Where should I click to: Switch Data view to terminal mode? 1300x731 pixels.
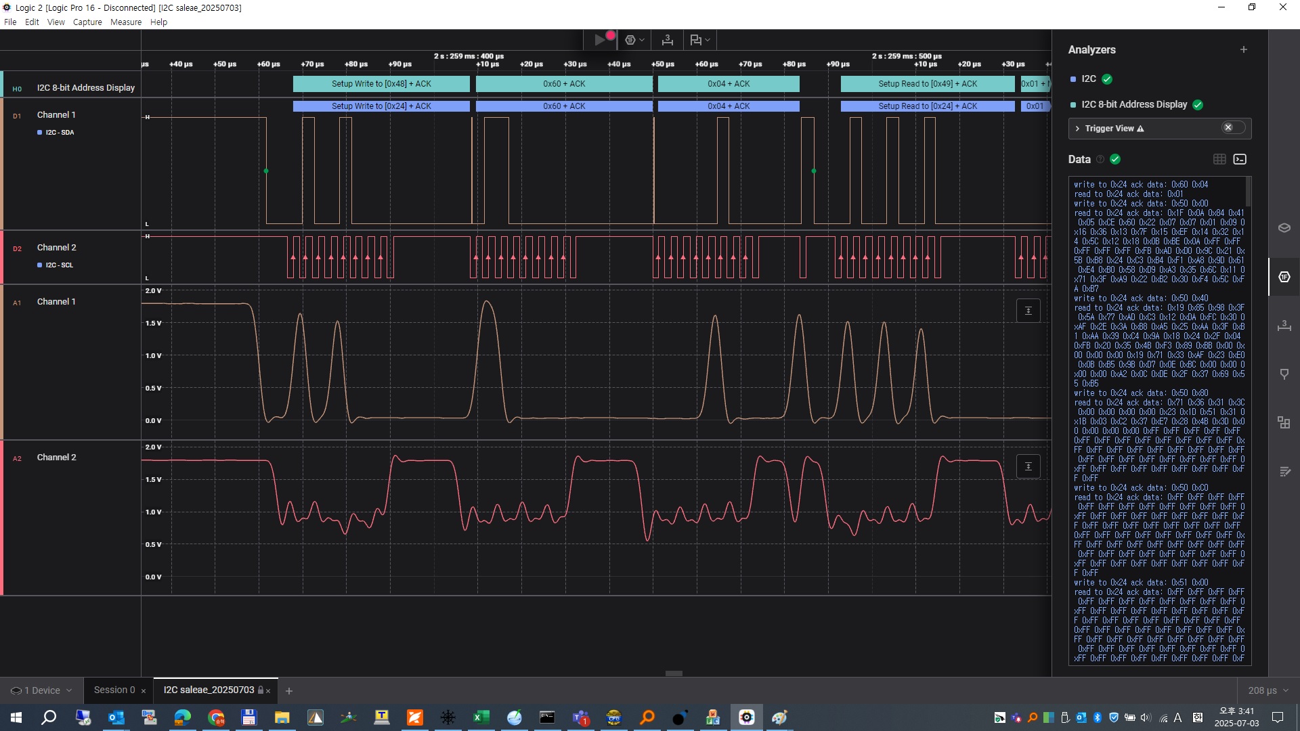pos(1240,159)
